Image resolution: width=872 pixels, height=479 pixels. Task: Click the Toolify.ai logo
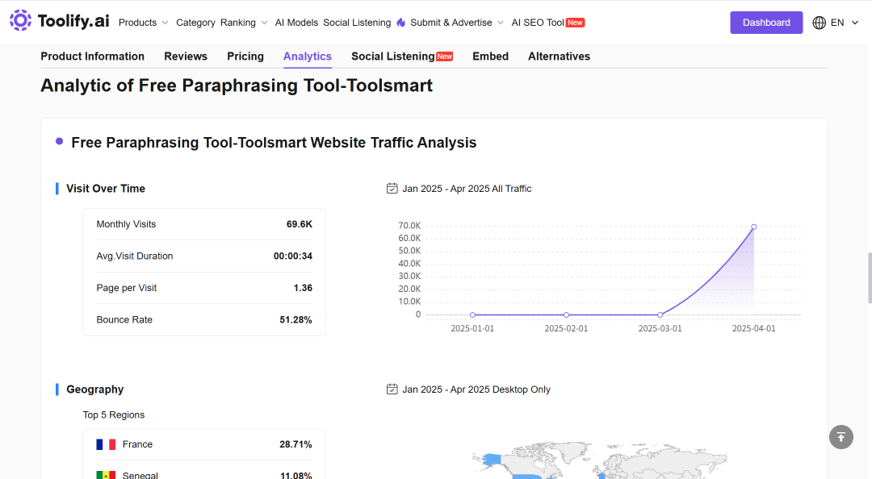pos(60,20)
